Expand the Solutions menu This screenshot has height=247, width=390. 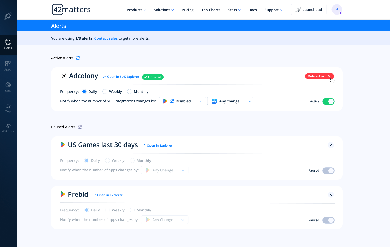point(164,10)
